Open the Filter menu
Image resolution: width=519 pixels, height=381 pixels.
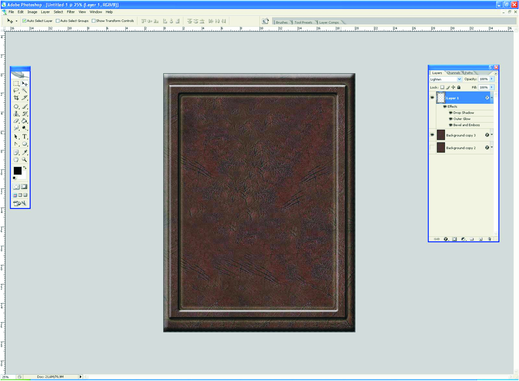point(71,12)
